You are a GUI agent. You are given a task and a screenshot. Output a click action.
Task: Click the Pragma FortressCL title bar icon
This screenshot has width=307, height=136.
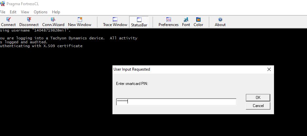tap(2, 4)
